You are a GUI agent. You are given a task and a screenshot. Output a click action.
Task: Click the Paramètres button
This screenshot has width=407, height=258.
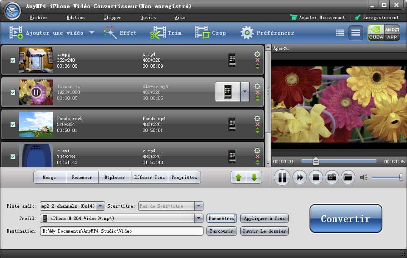click(x=222, y=218)
